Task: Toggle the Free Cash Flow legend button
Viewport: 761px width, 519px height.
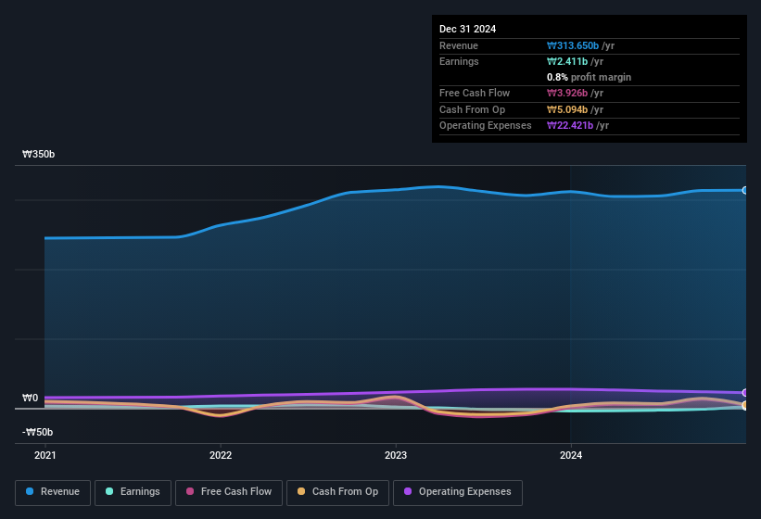Action: point(229,492)
